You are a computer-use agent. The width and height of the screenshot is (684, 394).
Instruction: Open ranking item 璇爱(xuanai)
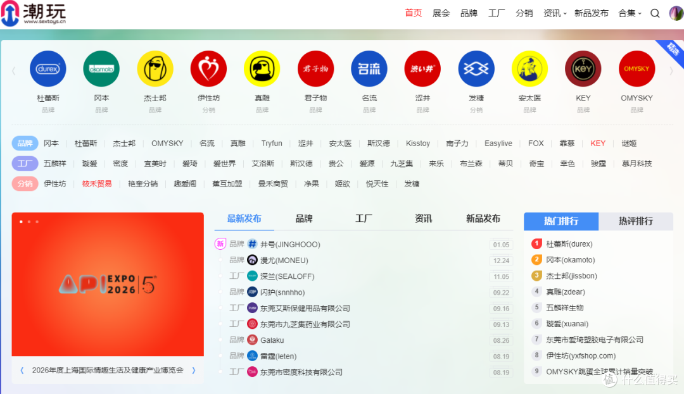coord(567,323)
